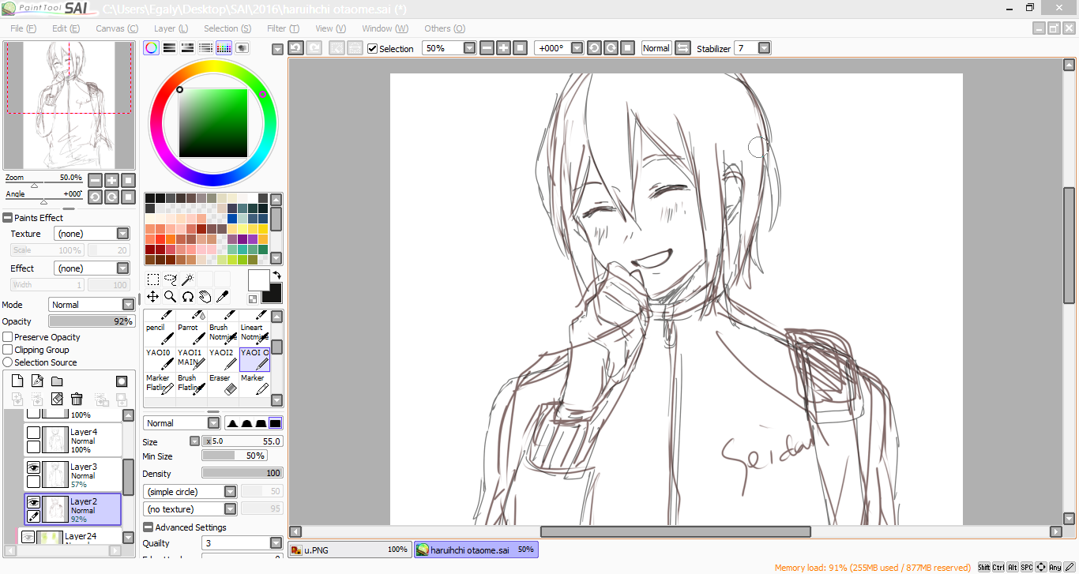Toggle the scratchpad panel button

[x=242, y=48]
